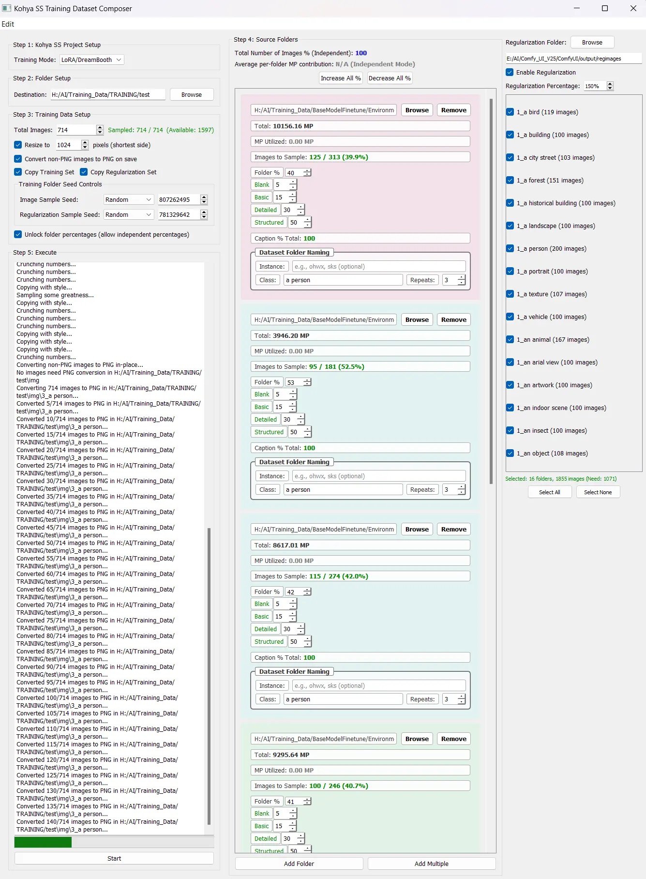Click the Total Images spinner arrows
Image resolution: width=646 pixels, height=879 pixels.
point(100,130)
